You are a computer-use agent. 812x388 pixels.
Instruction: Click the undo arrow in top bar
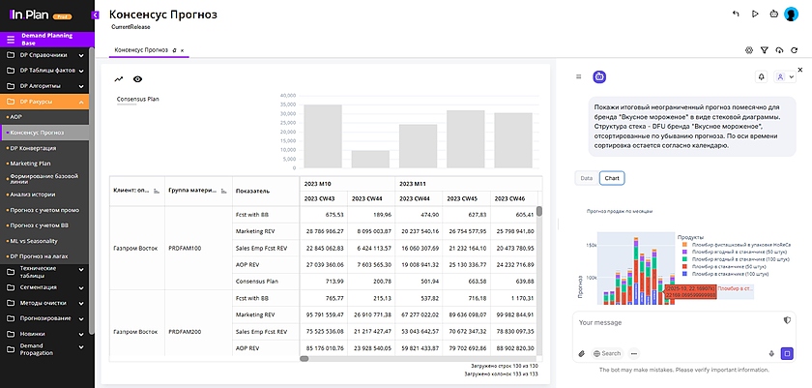(x=737, y=14)
